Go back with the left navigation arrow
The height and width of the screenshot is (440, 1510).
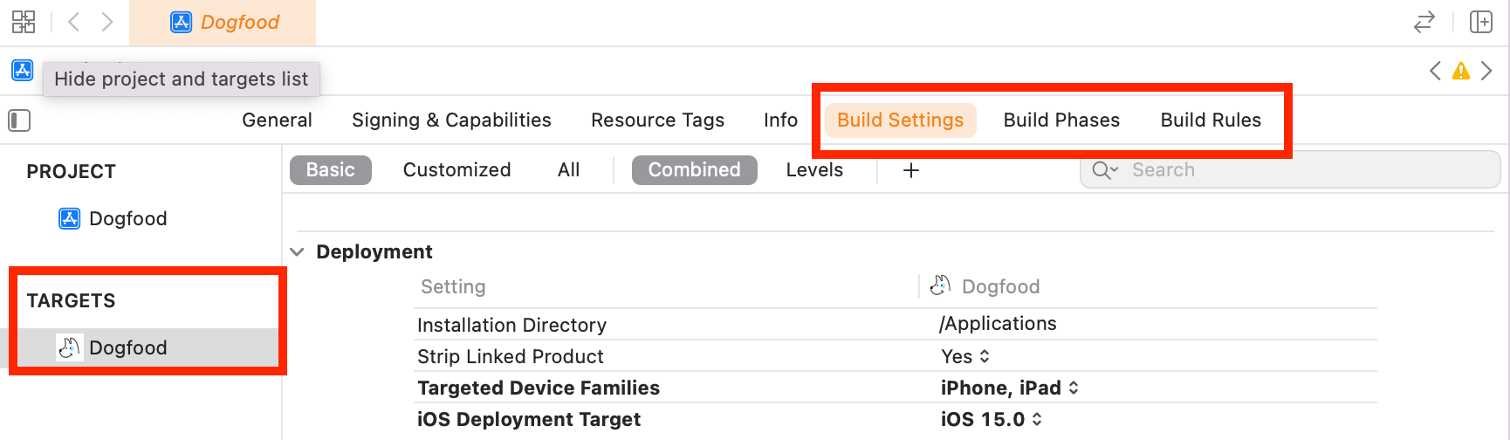pyautogui.click(x=74, y=22)
